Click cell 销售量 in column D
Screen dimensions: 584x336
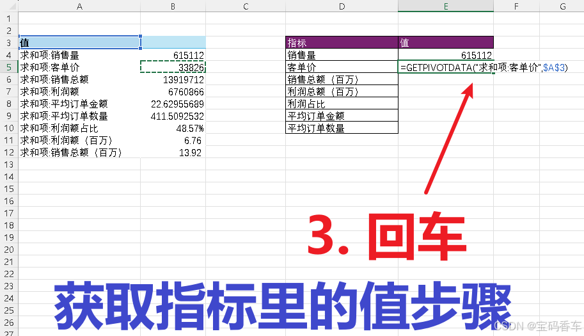click(342, 55)
